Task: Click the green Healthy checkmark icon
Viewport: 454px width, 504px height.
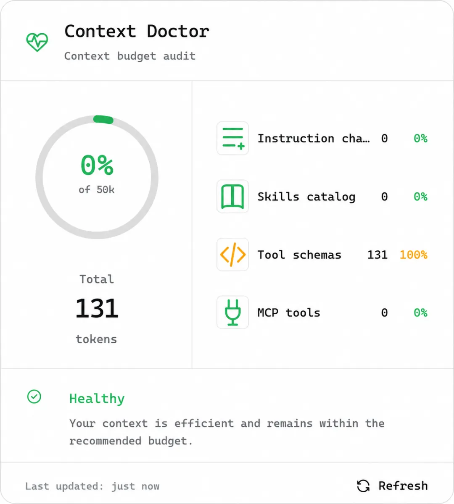Action: [x=34, y=396]
